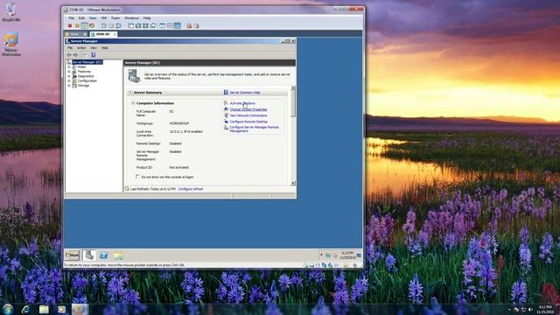The height and width of the screenshot is (315, 560).
Task: Click View Network Connections link
Action: pos(248,115)
